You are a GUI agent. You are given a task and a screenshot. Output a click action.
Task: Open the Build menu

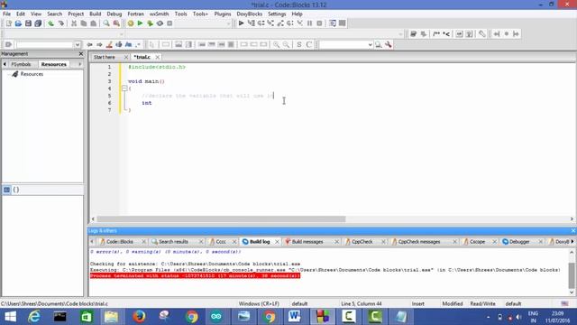point(95,14)
